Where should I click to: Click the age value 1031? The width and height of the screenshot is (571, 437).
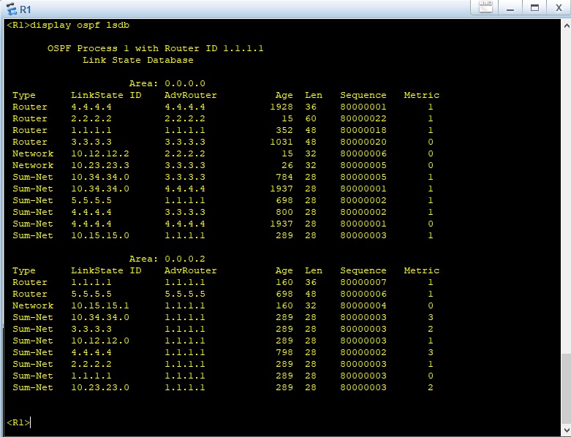(281, 142)
